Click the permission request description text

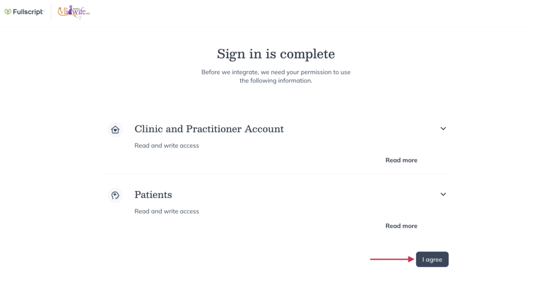click(x=276, y=76)
